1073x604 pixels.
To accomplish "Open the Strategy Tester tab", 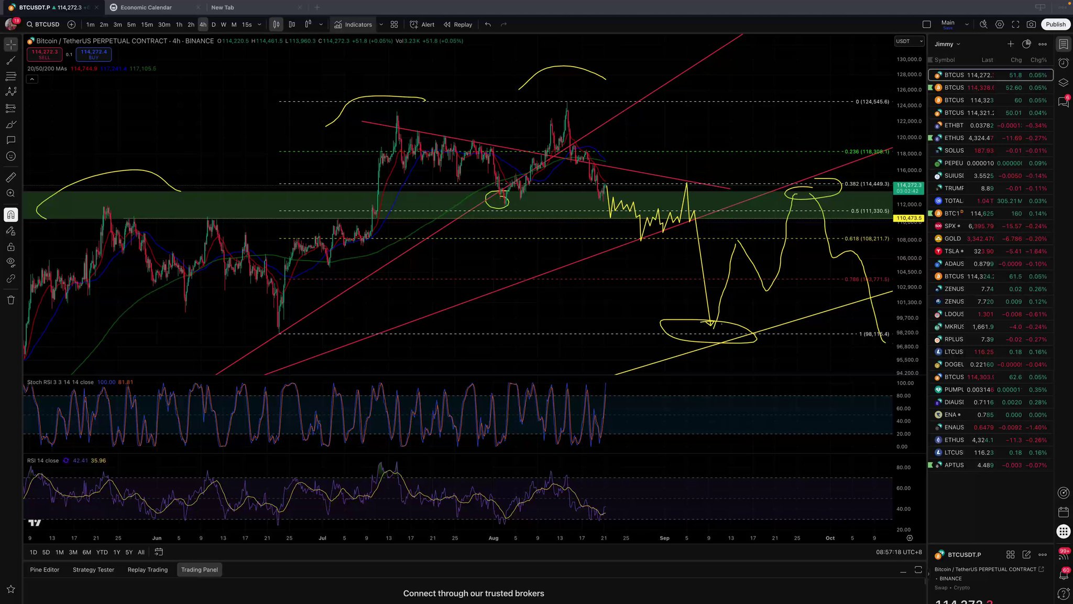I will tap(93, 570).
